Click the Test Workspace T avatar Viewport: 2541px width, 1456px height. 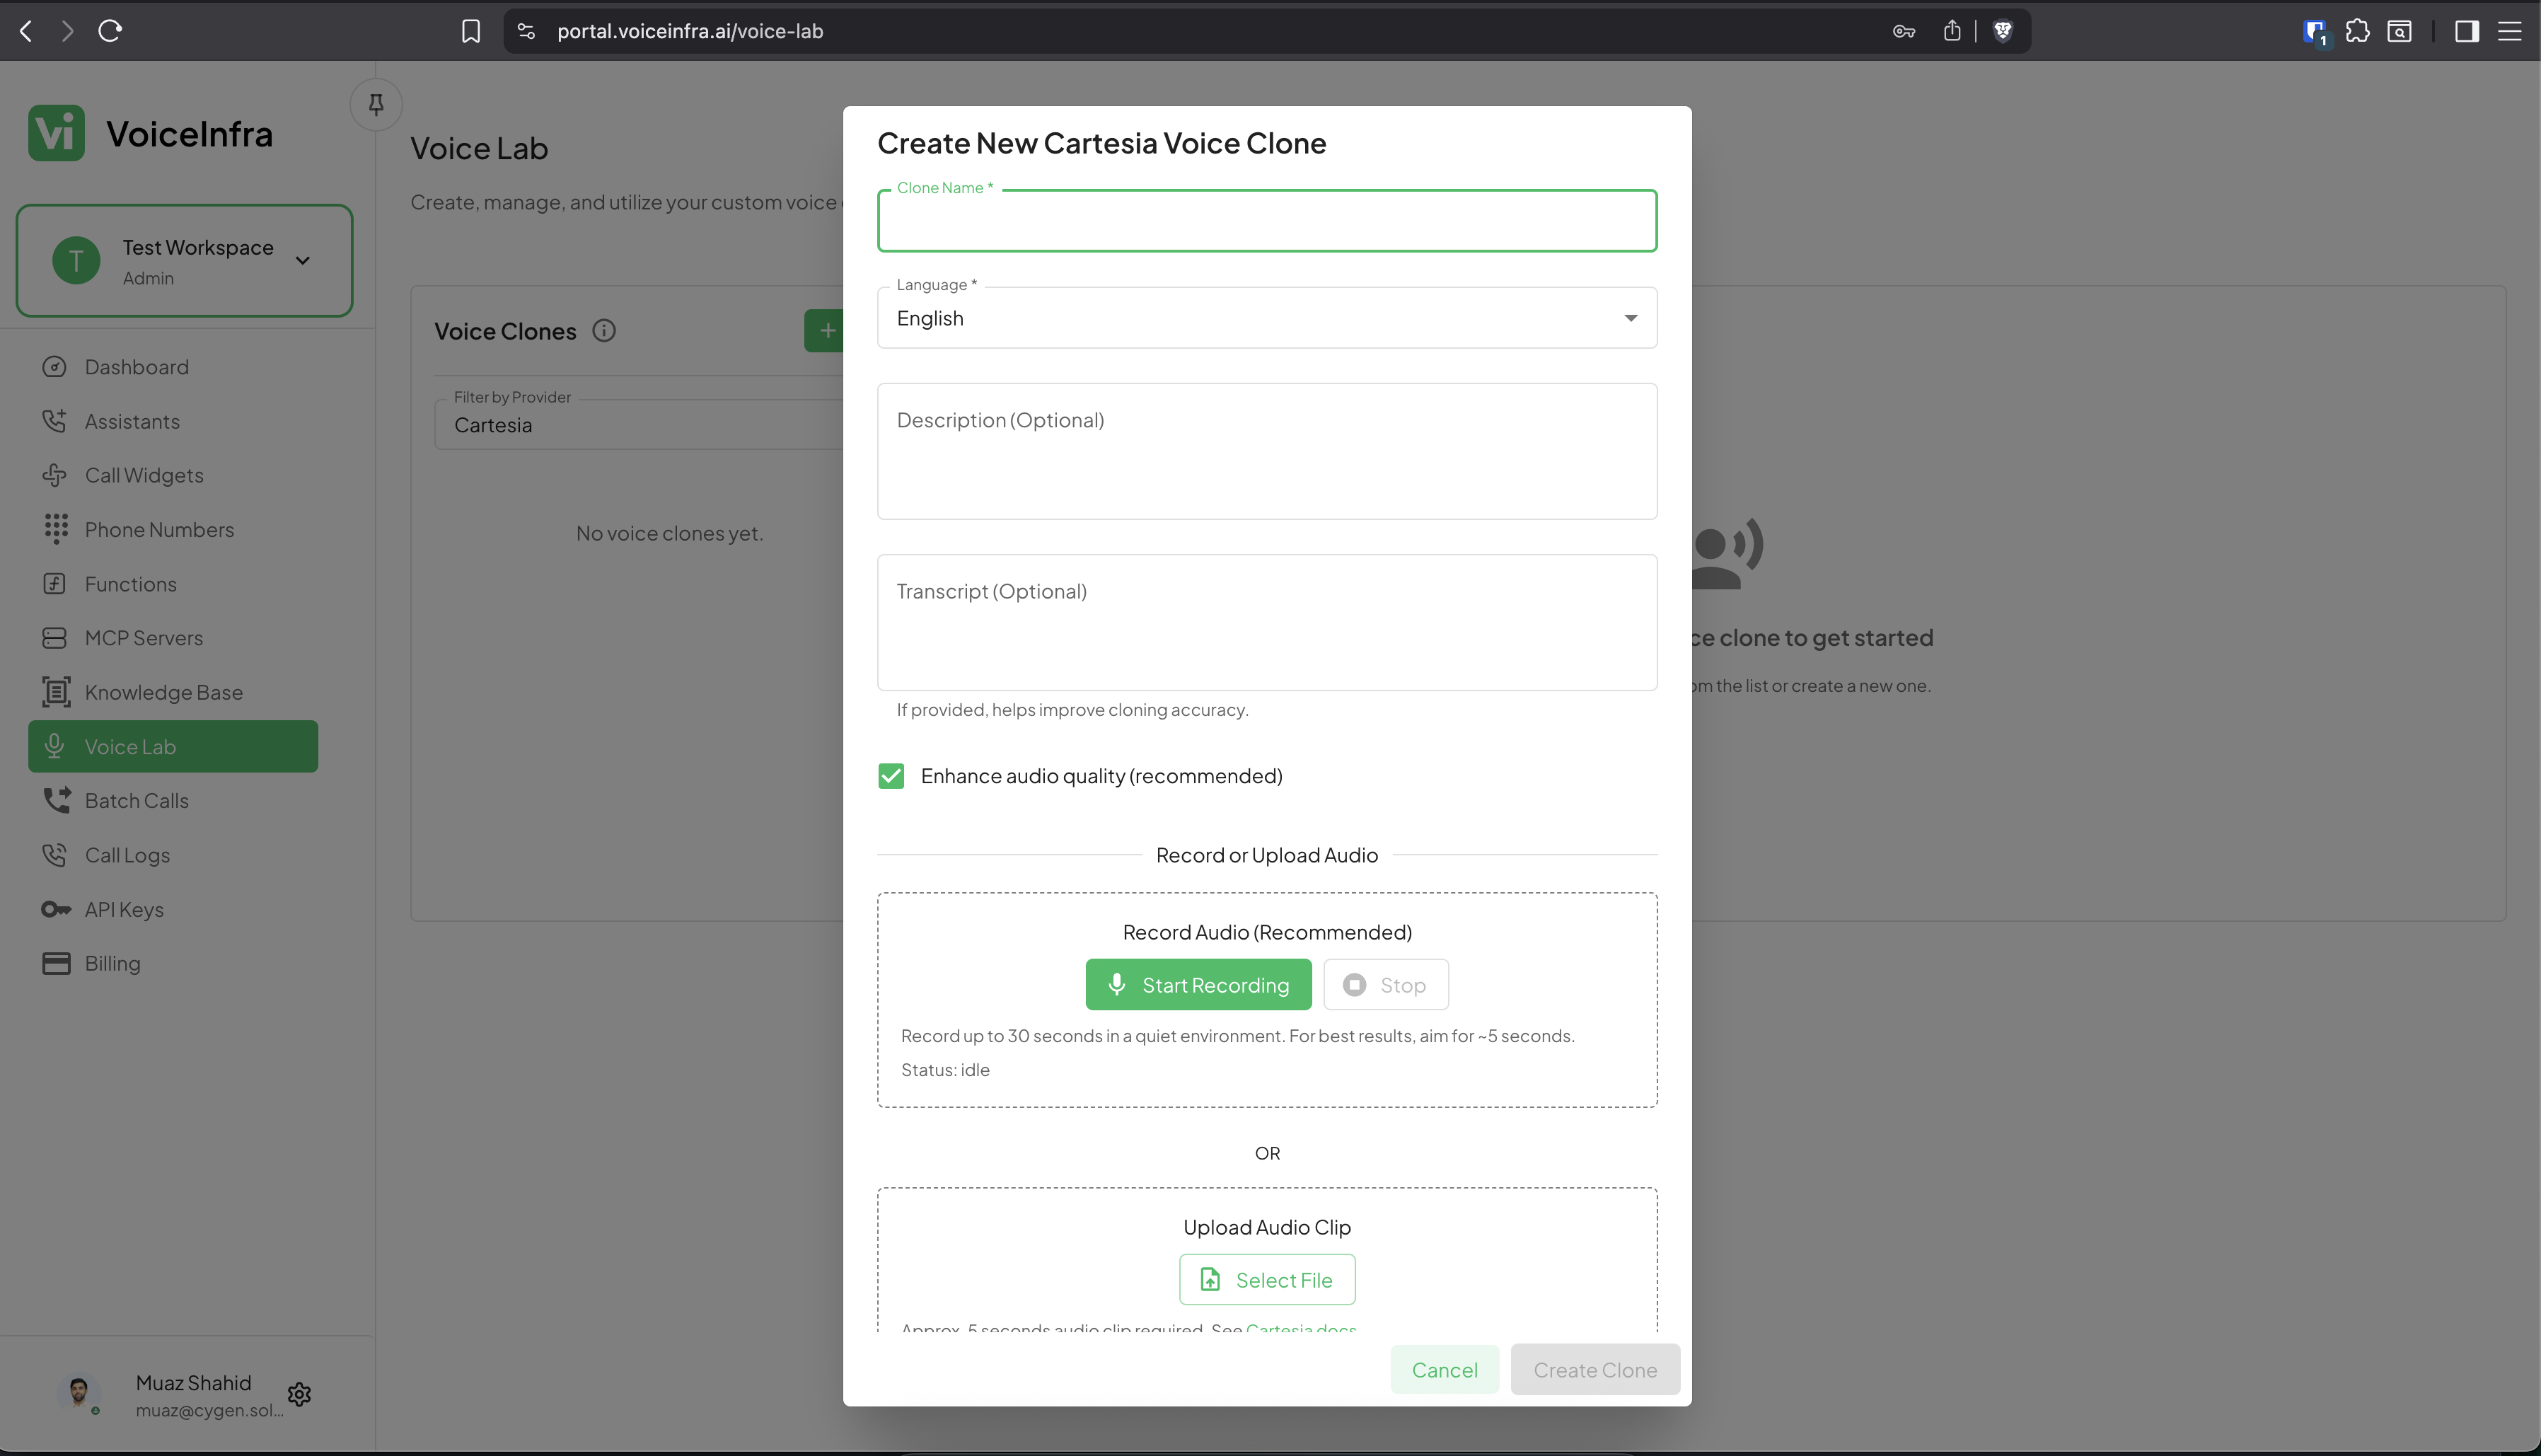pos(76,260)
